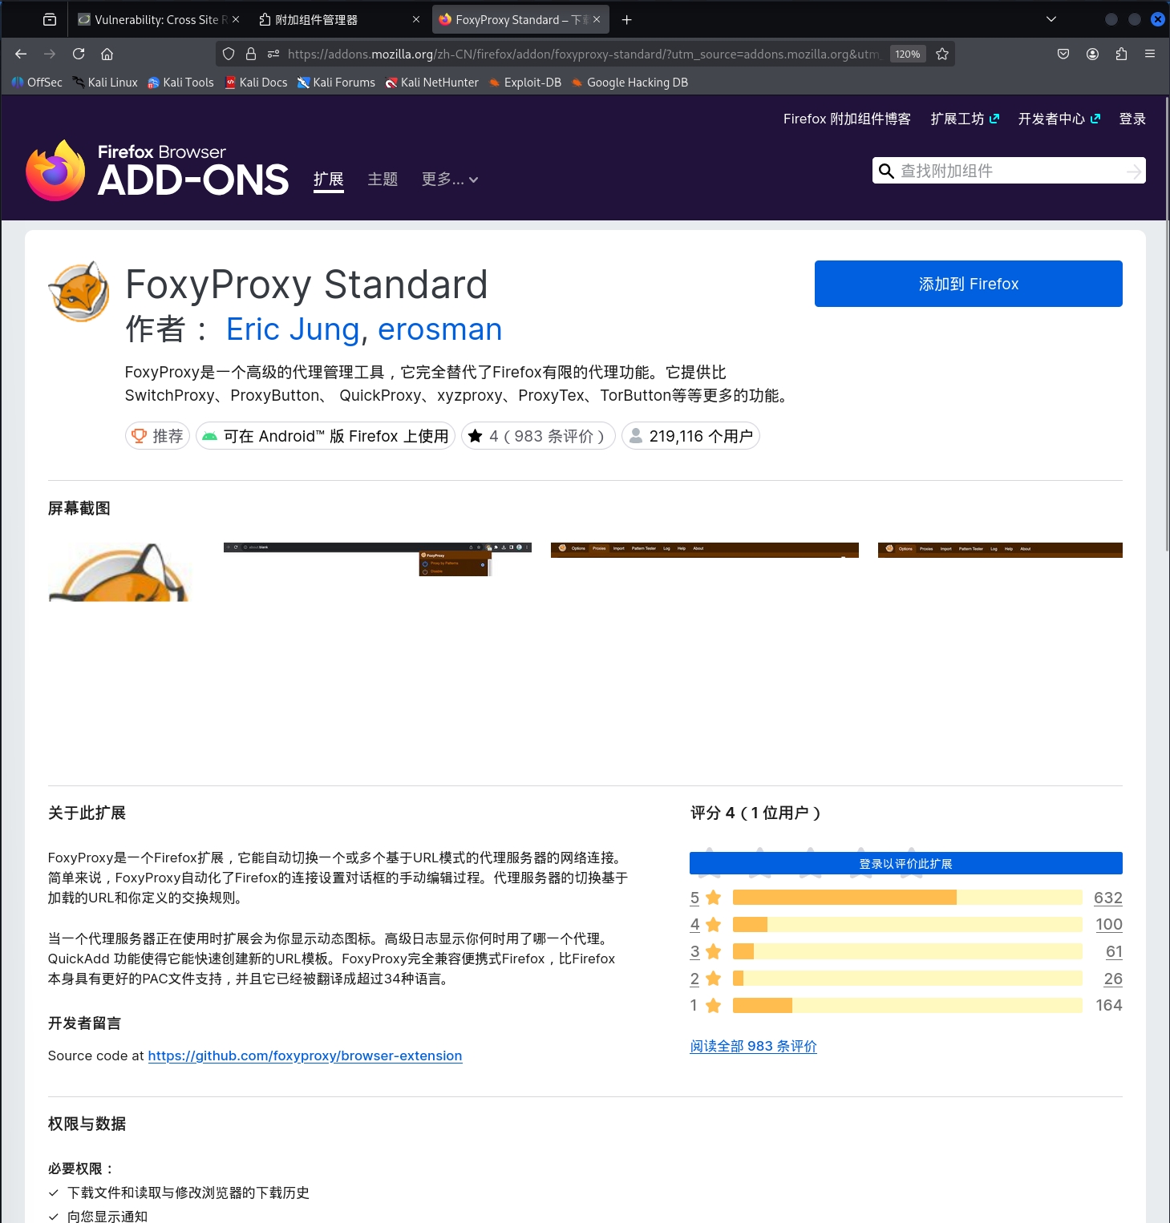Open a new tab with the plus button
1170x1223 pixels.
pyautogui.click(x=627, y=19)
